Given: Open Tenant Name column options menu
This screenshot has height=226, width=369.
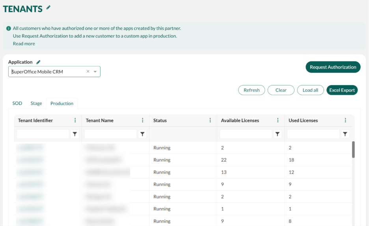Looking at the screenshot, I should point(143,120).
